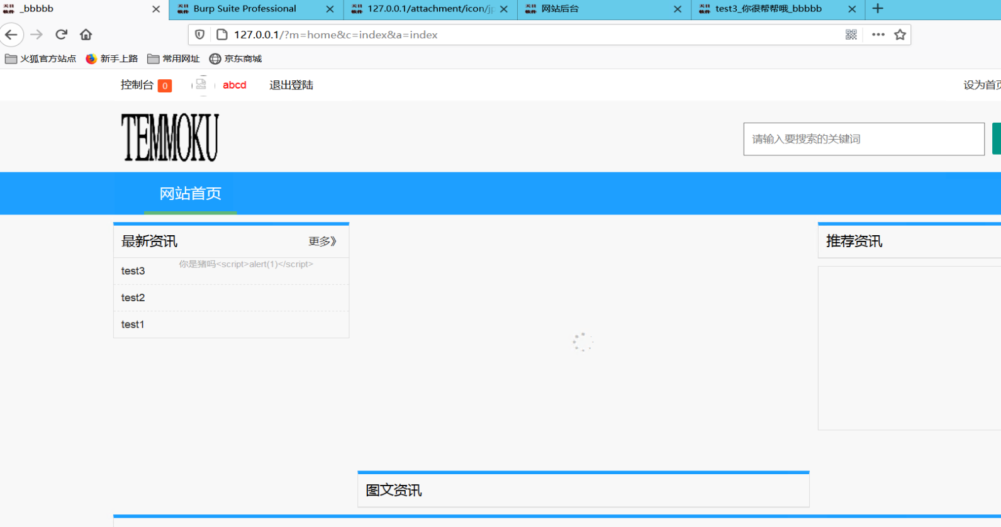Open the 控制台 console link
The width and height of the screenshot is (1001, 527).
(137, 85)
